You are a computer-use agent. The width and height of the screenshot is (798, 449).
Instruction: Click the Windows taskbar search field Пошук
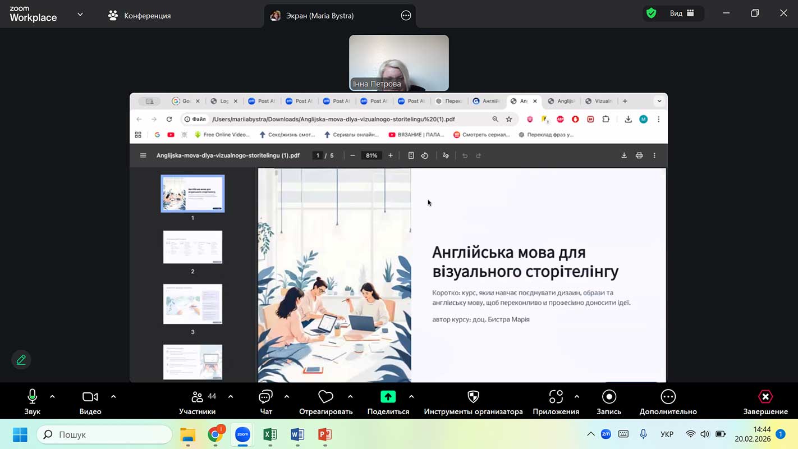tap(104, 434)
